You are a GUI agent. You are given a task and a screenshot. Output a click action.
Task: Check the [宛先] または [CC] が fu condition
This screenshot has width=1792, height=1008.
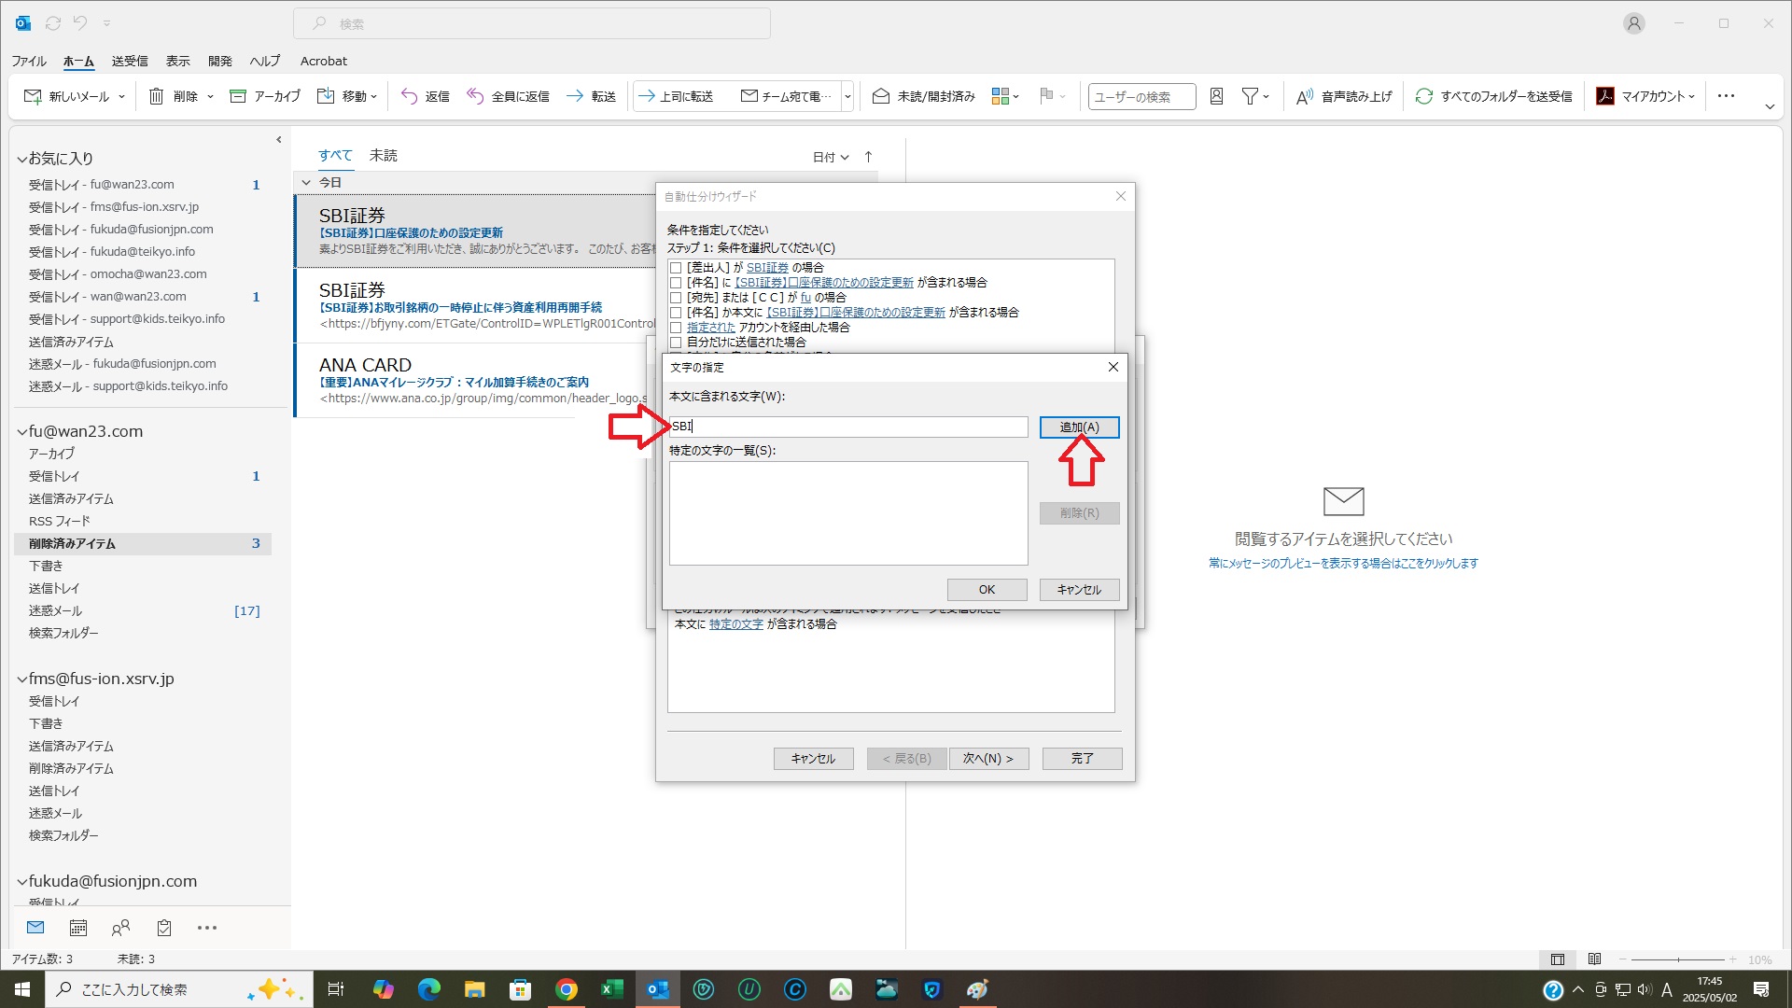[x=676, y=298]
